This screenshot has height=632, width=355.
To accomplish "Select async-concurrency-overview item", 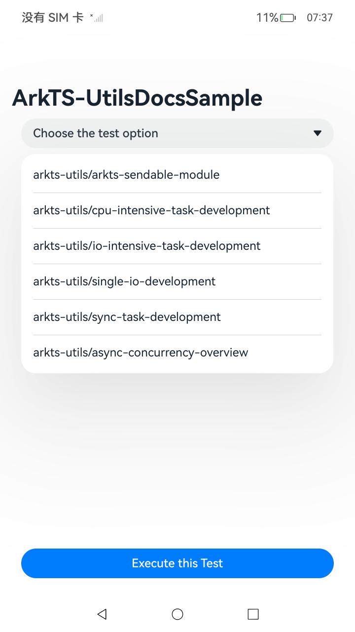I will click(x=141, y=353).
